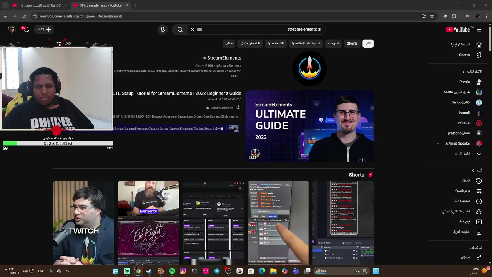Image resolution: width=492 pixels, height=277 pixels.
Task: Expand the You section header
Action: 477,170
